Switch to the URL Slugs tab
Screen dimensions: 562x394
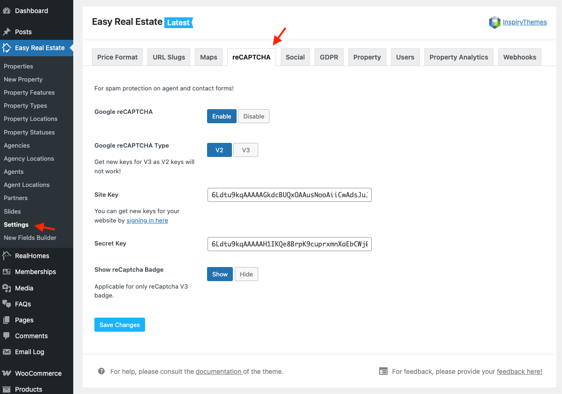[169, 57]
